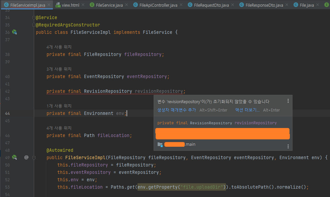The image size is (330, 197).
Task: Click the FileService.java tab's interface icon
Action: tap(92, 5)
